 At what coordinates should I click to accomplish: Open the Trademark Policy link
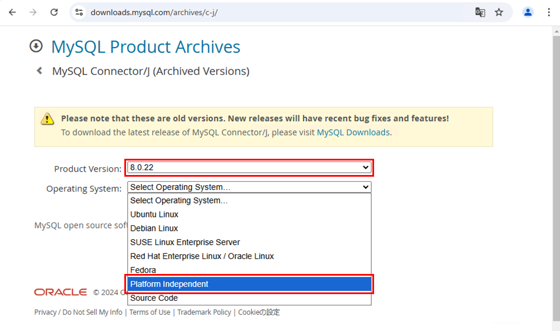tap(204, 312)
